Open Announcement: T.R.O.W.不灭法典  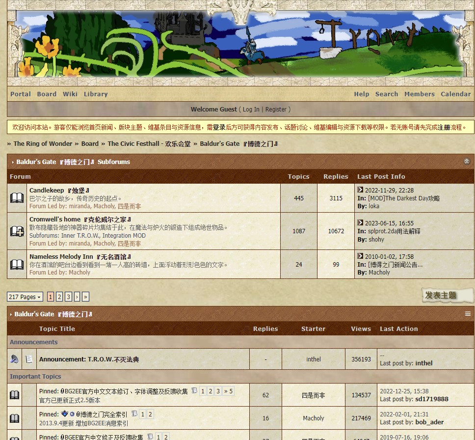(x=89, y=359)
